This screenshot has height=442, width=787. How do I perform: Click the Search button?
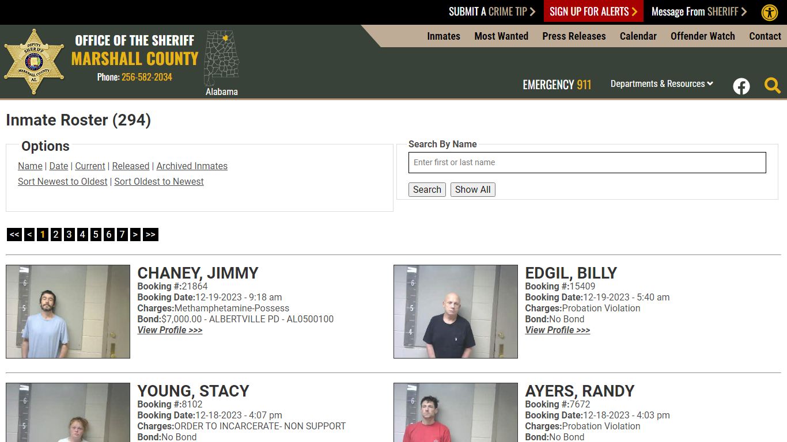coord(427,189)
